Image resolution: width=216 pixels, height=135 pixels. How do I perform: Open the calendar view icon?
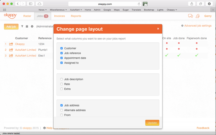27,26
